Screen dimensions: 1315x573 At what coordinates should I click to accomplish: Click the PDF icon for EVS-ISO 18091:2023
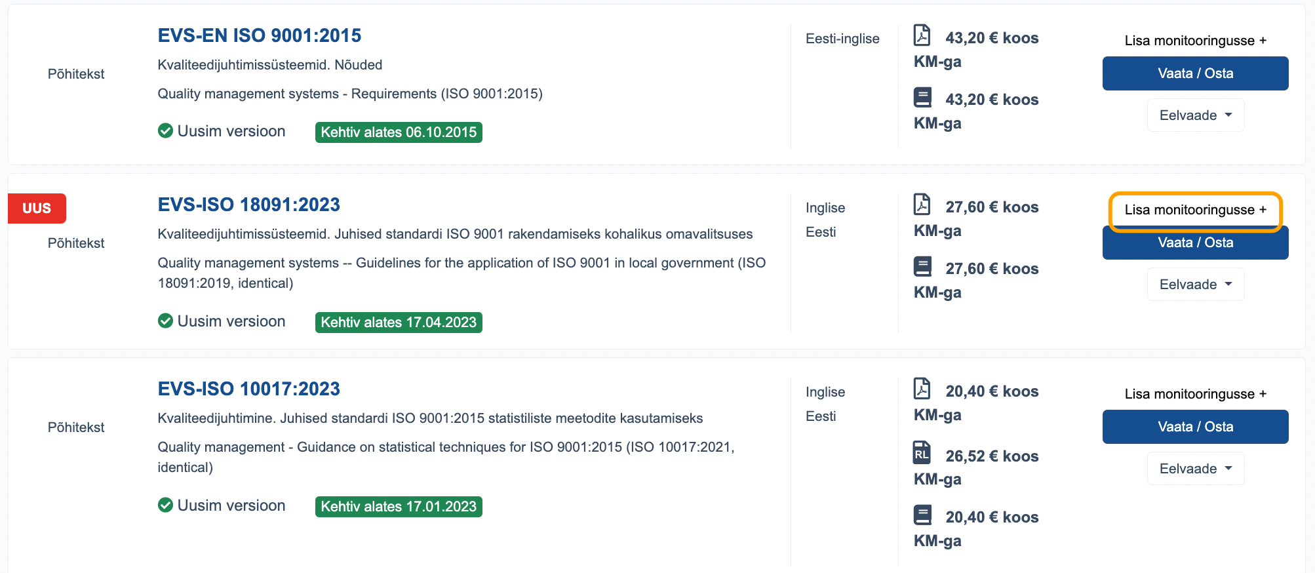(922, 205)
